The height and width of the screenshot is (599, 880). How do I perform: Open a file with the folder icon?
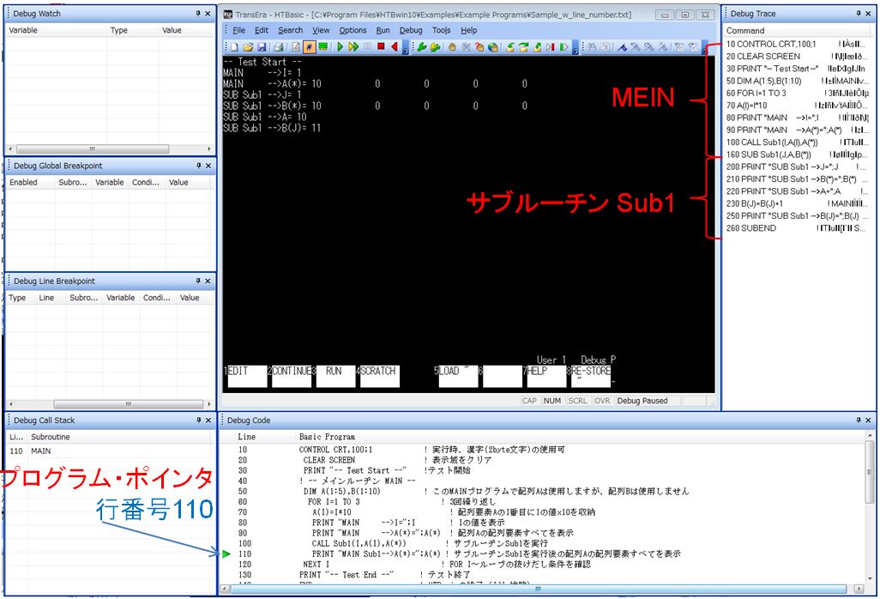click(x=248, y=47)
